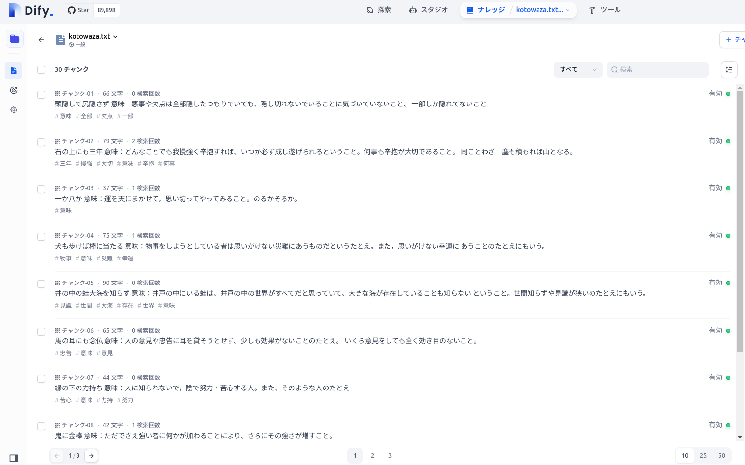This screenshot has width=745, height=465.
Task: Click the チャンク-03 grid icon
Action: [x=58, y=188]
